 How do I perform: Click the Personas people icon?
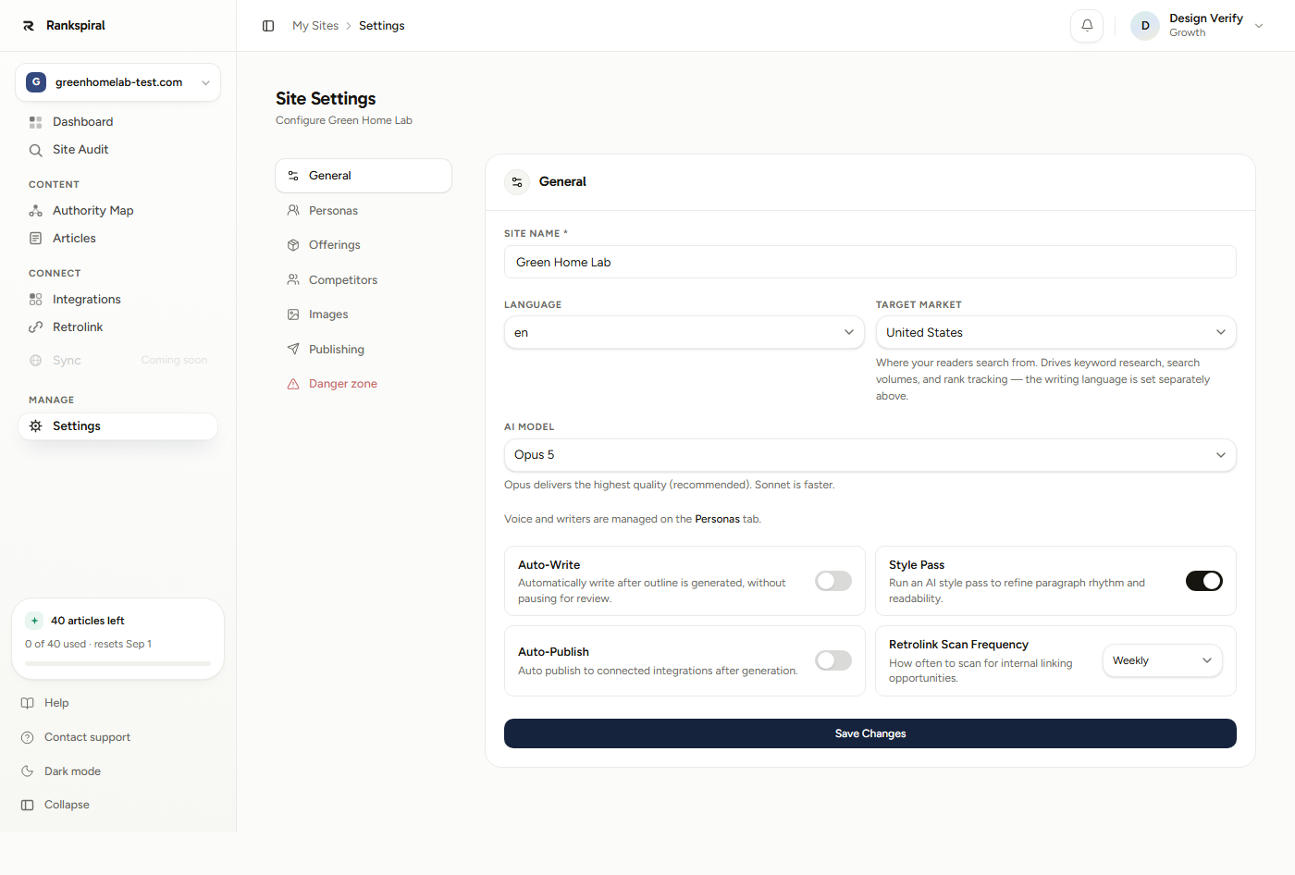[x=293, y=211]
